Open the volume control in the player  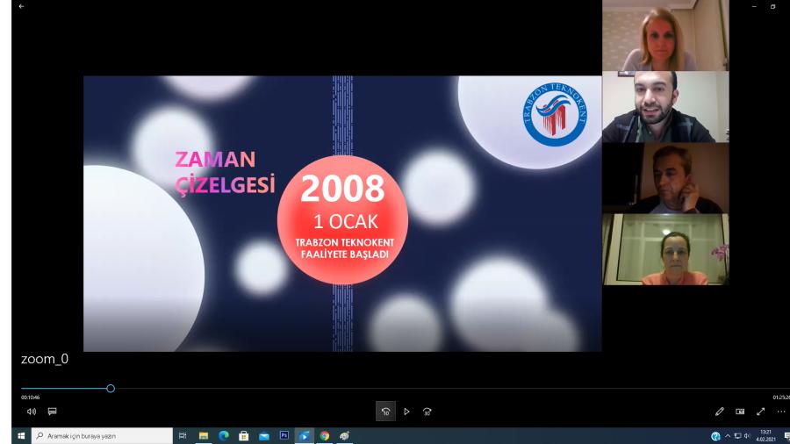point(32,411)
